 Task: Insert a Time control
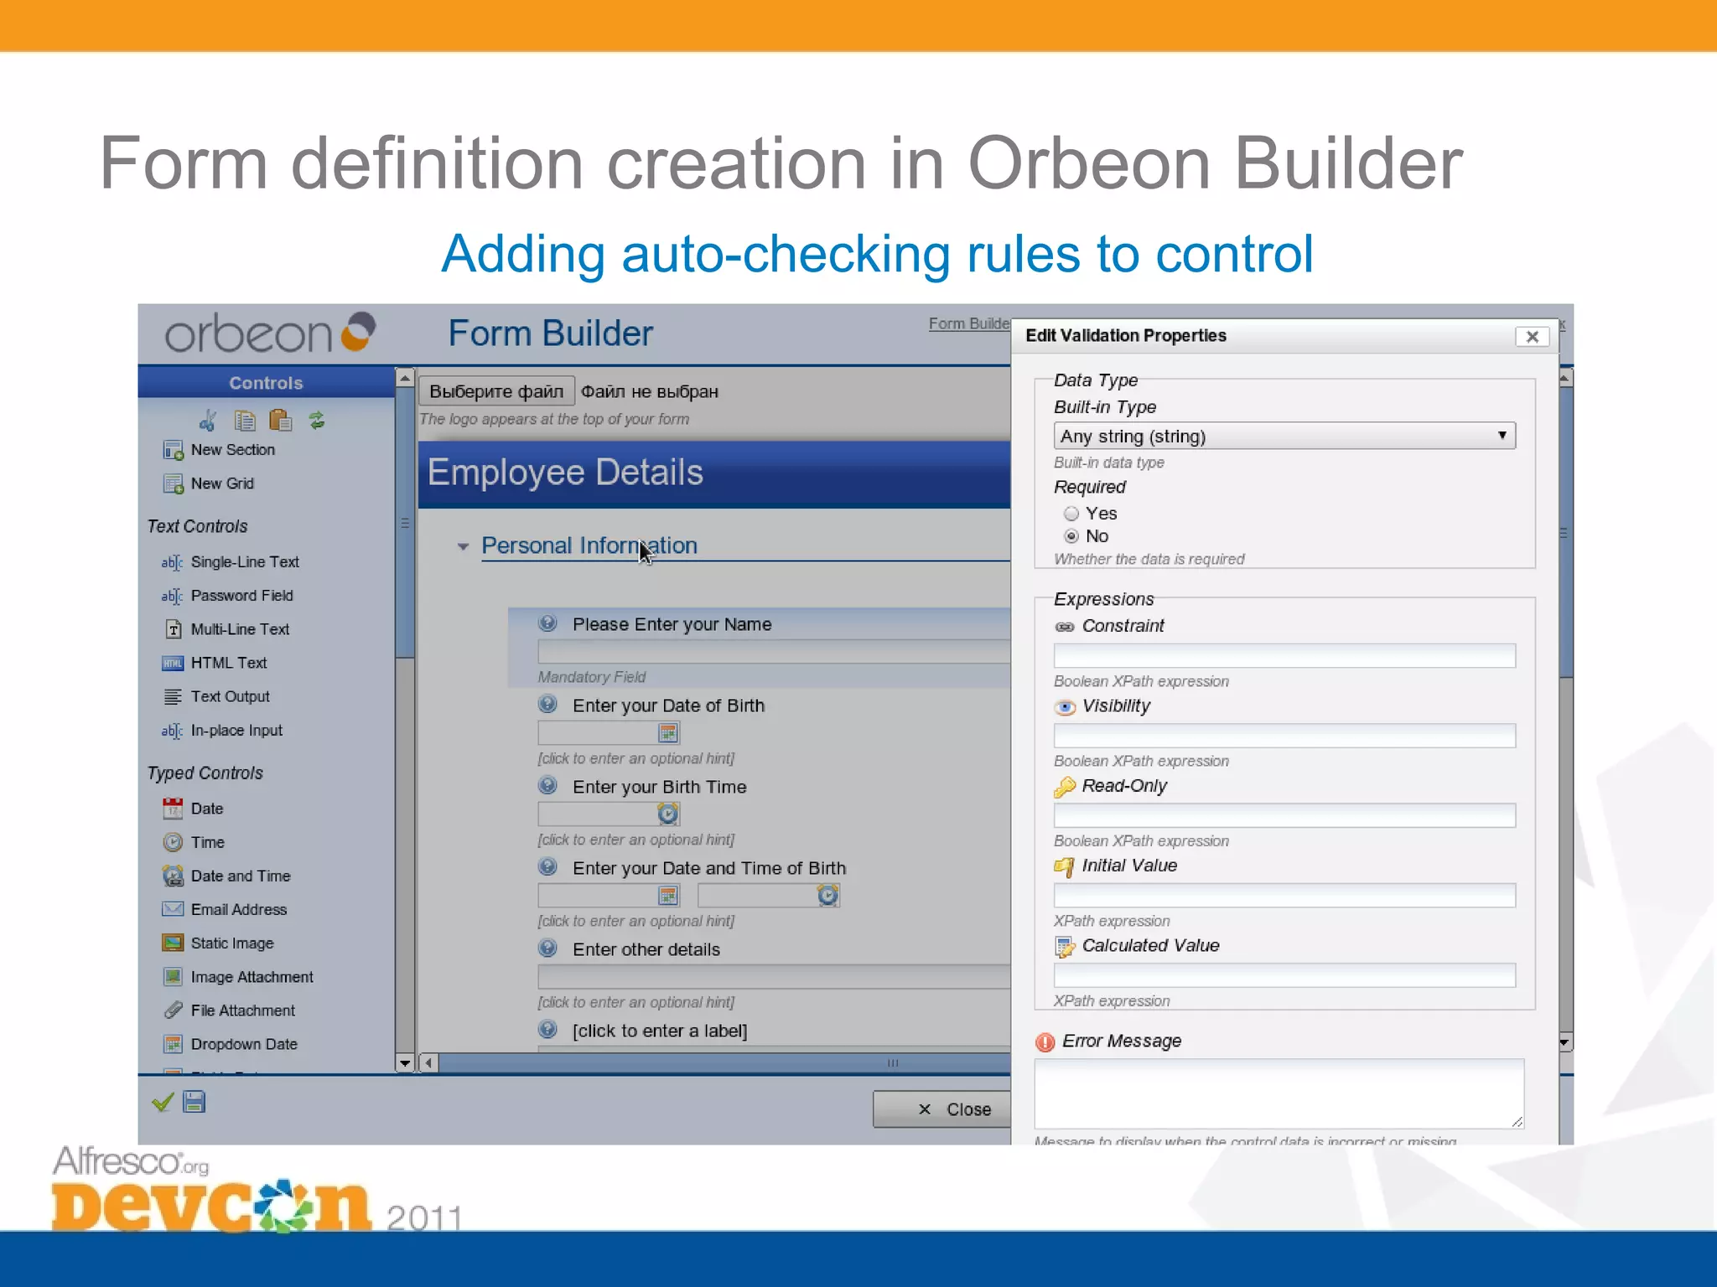point(194,842)
